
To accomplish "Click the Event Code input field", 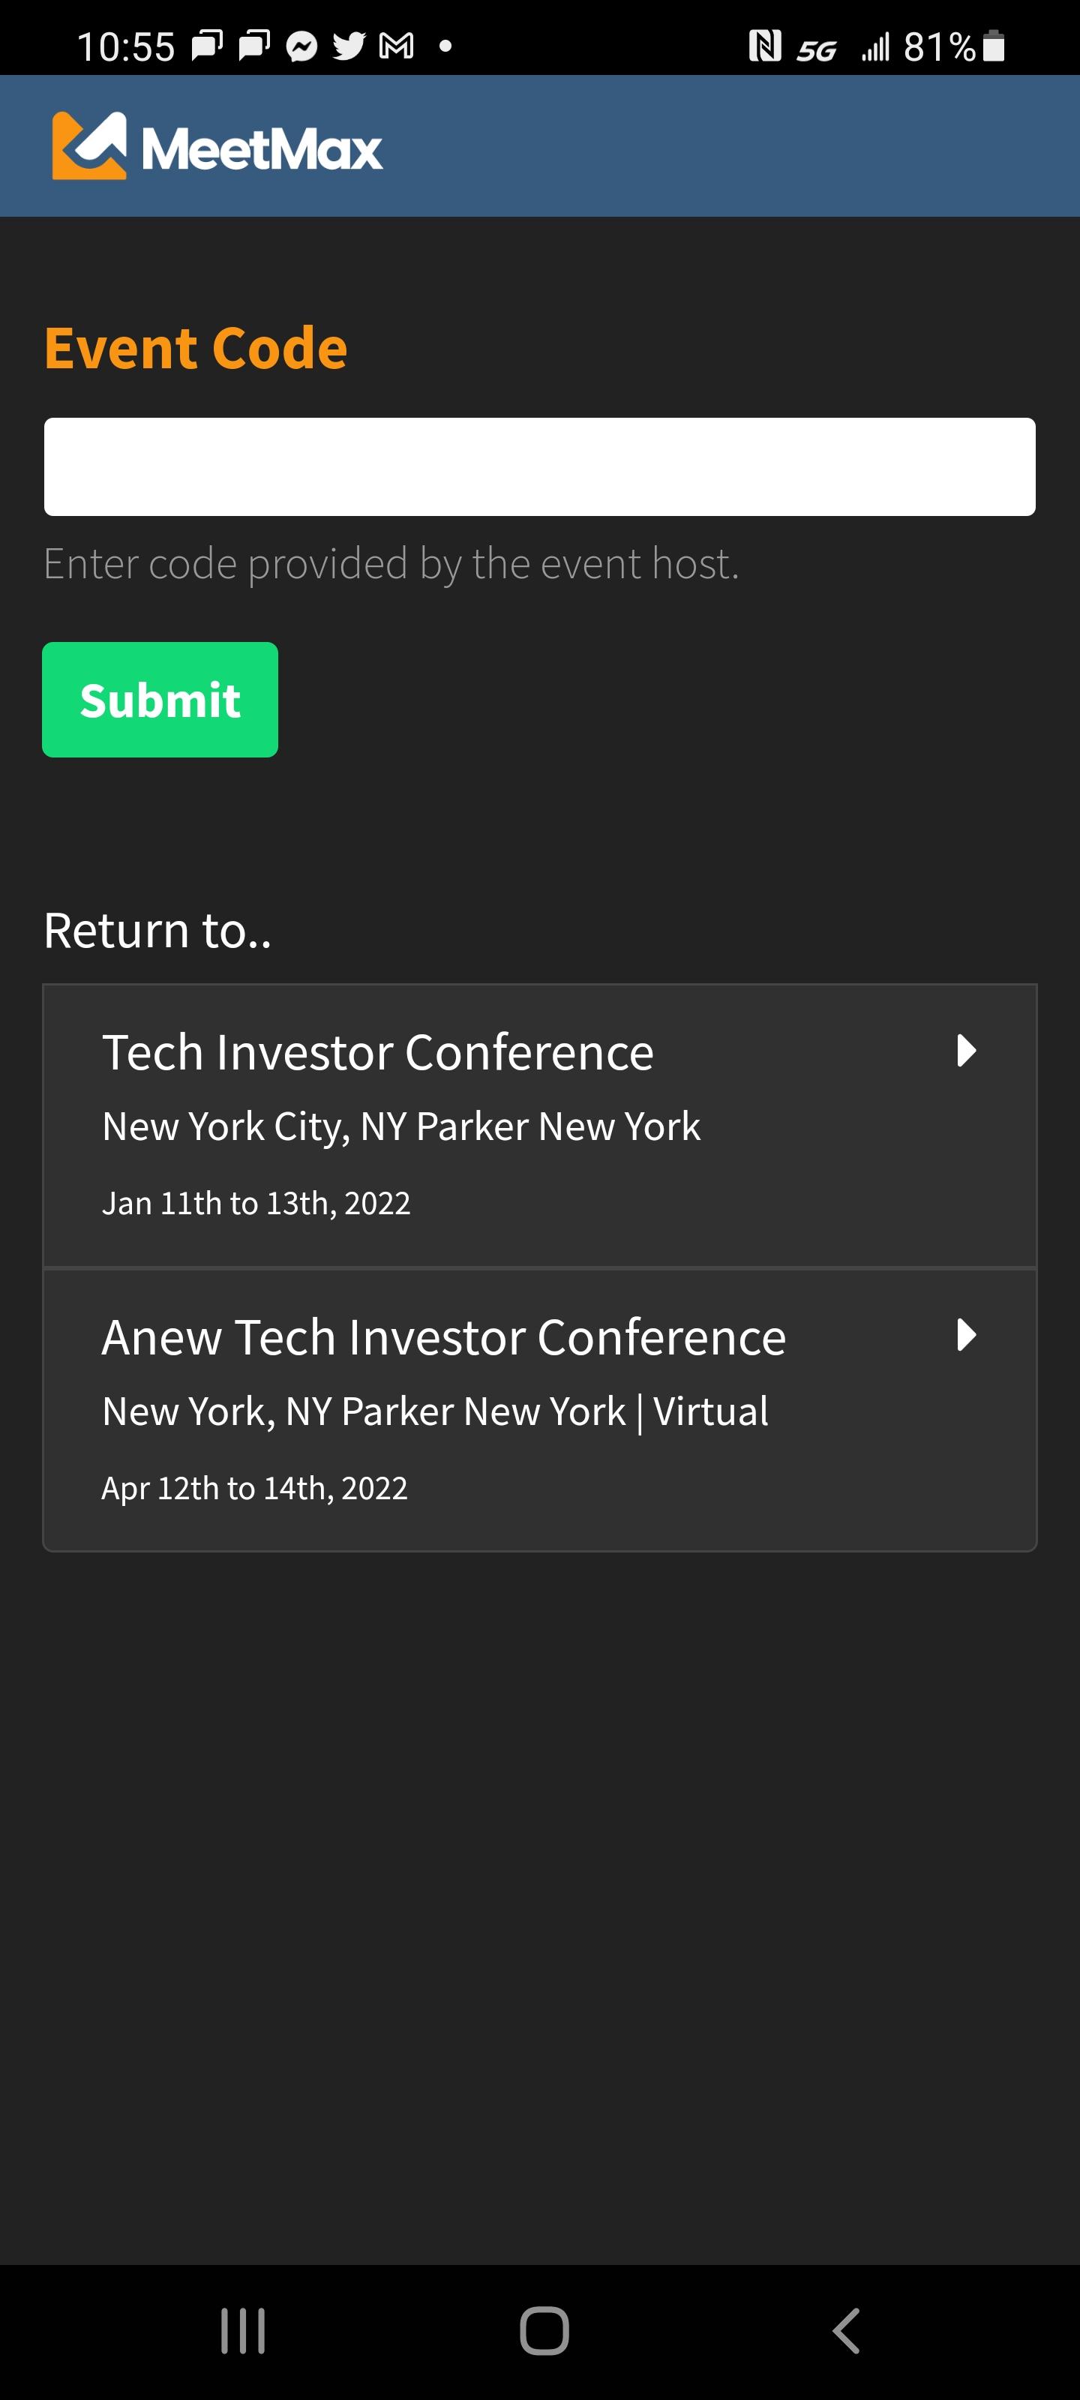I will 539,466.
